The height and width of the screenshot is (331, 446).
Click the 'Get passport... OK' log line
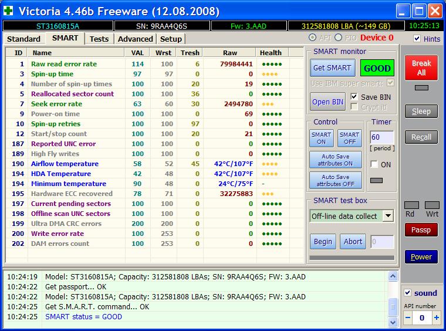tap(76, 286)
